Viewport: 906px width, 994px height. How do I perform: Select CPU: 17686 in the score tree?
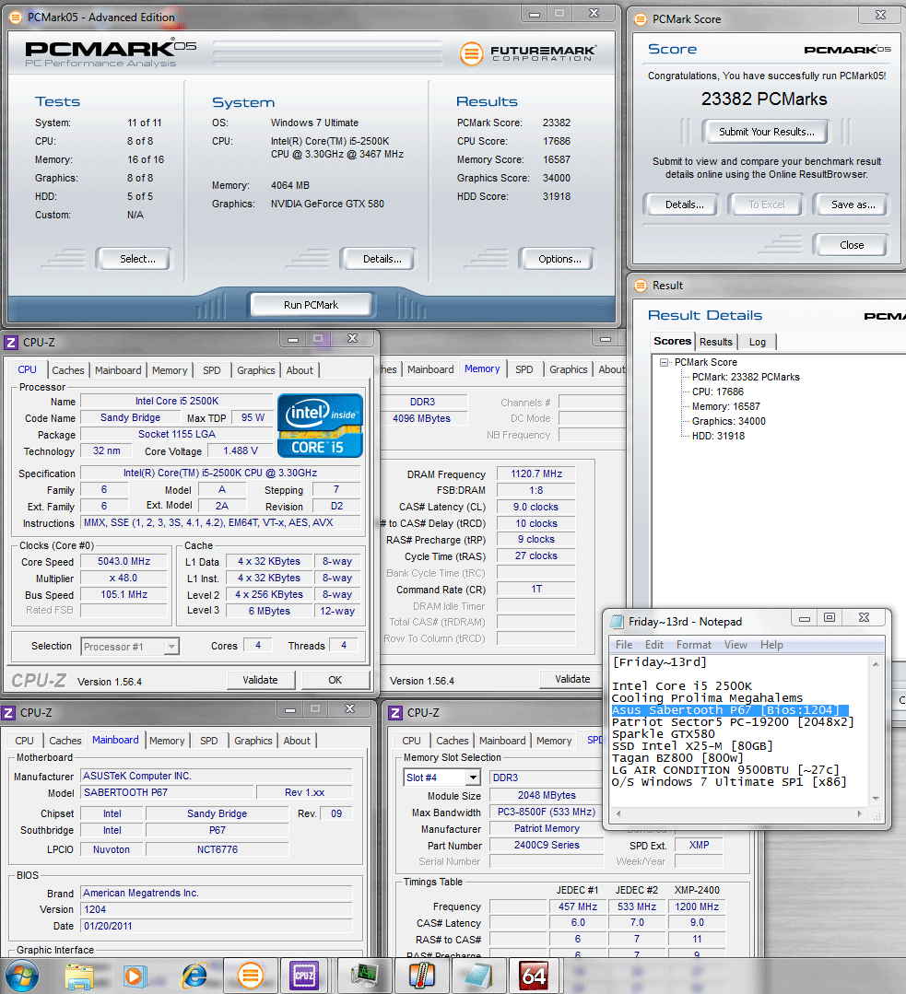click(x=718, y=392)
